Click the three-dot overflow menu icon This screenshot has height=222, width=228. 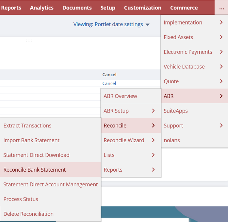[221, 8]
